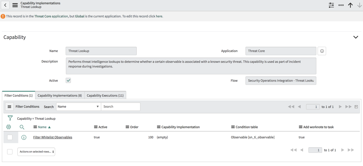Screen dimensions: 363x166
Task: Click the Condition table column header text
Action: (247, 127)
